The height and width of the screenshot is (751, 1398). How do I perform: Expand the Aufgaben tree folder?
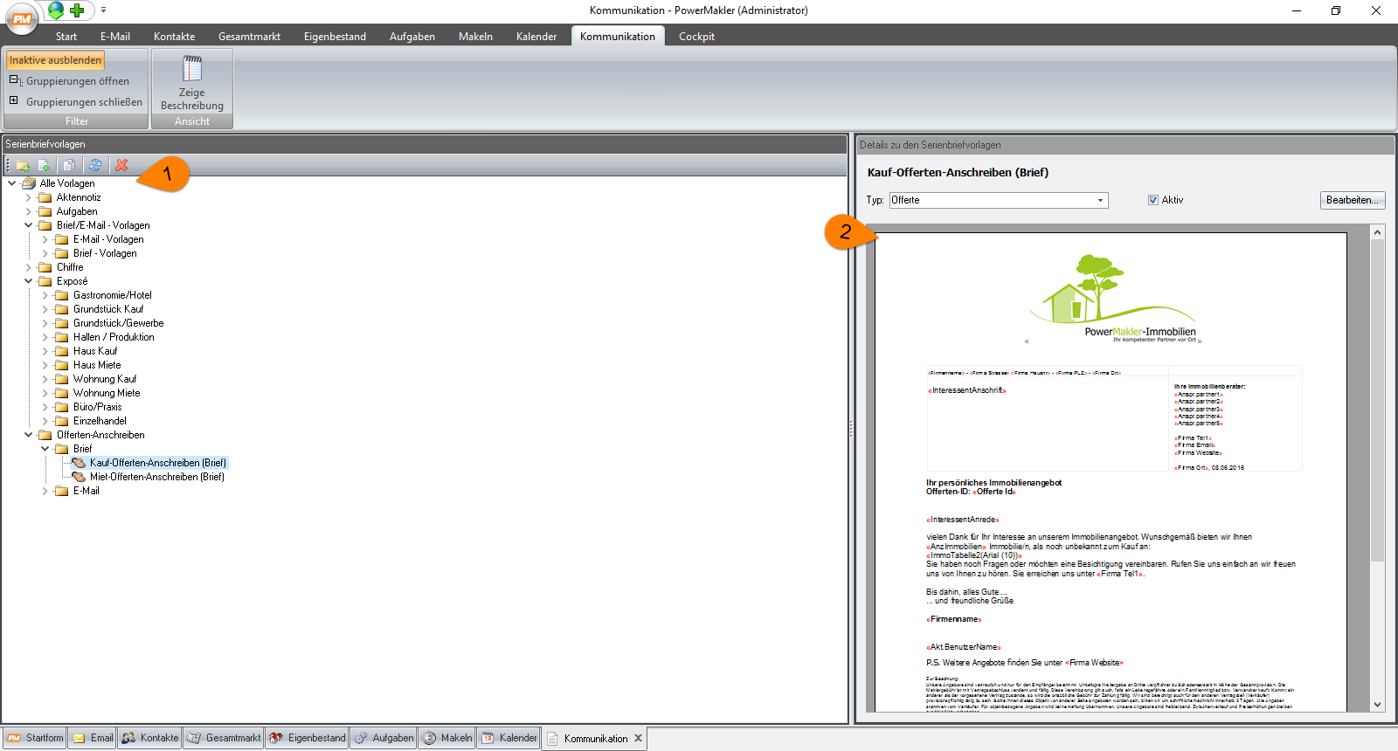pyautogui.click(x=29, y=211)
